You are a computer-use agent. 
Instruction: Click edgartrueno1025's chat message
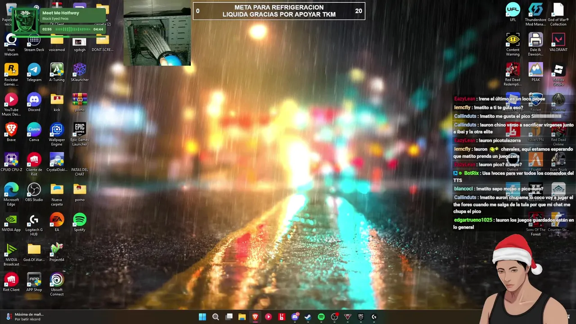pos(514,224)
